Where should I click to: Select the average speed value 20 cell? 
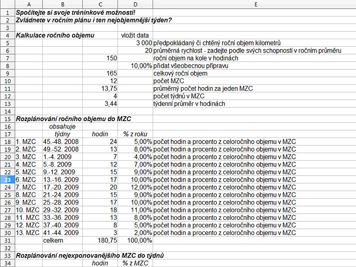point(135,51)
